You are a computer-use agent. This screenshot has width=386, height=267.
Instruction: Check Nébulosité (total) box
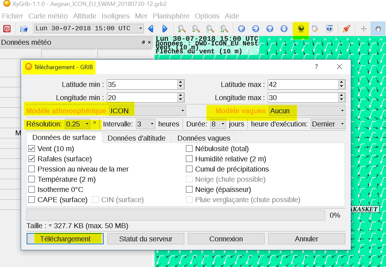pyautogui.click(x=189, y=148)
